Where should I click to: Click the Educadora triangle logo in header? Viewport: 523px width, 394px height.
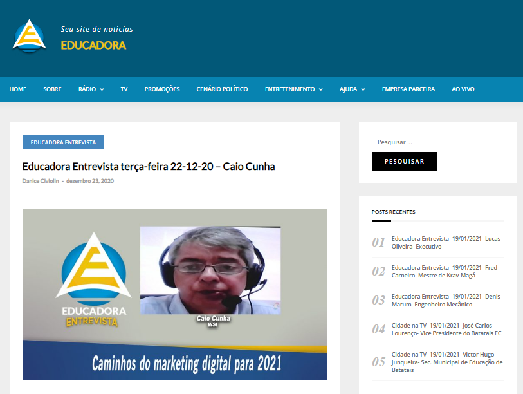(x=30, y=36)
